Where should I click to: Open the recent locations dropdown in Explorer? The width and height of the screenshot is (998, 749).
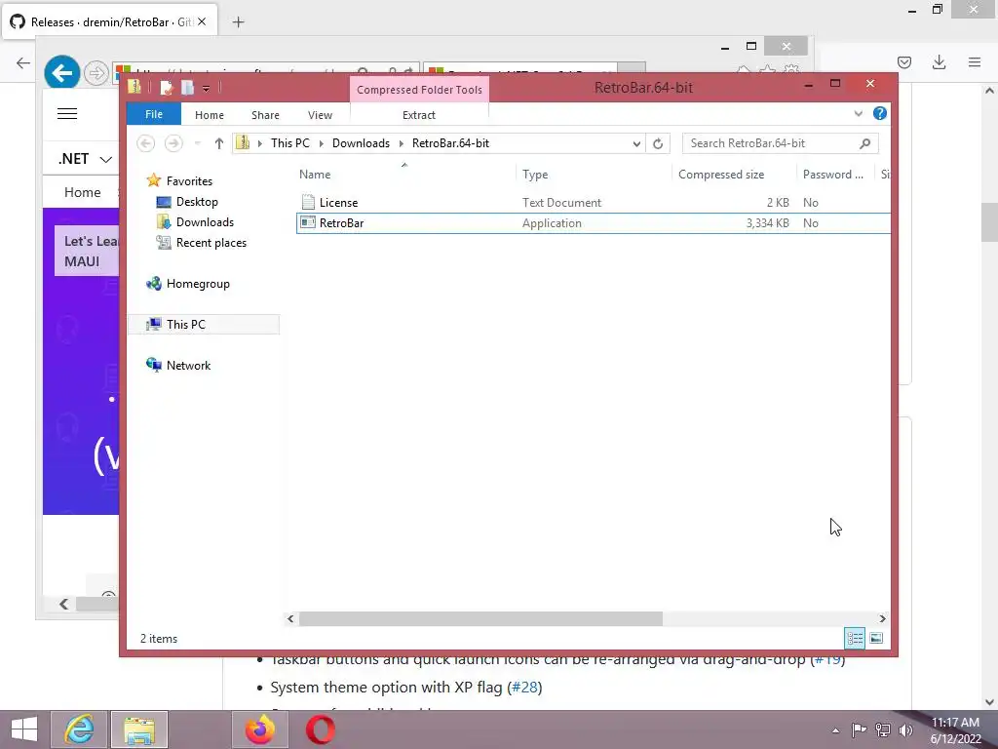click(197, 143)
